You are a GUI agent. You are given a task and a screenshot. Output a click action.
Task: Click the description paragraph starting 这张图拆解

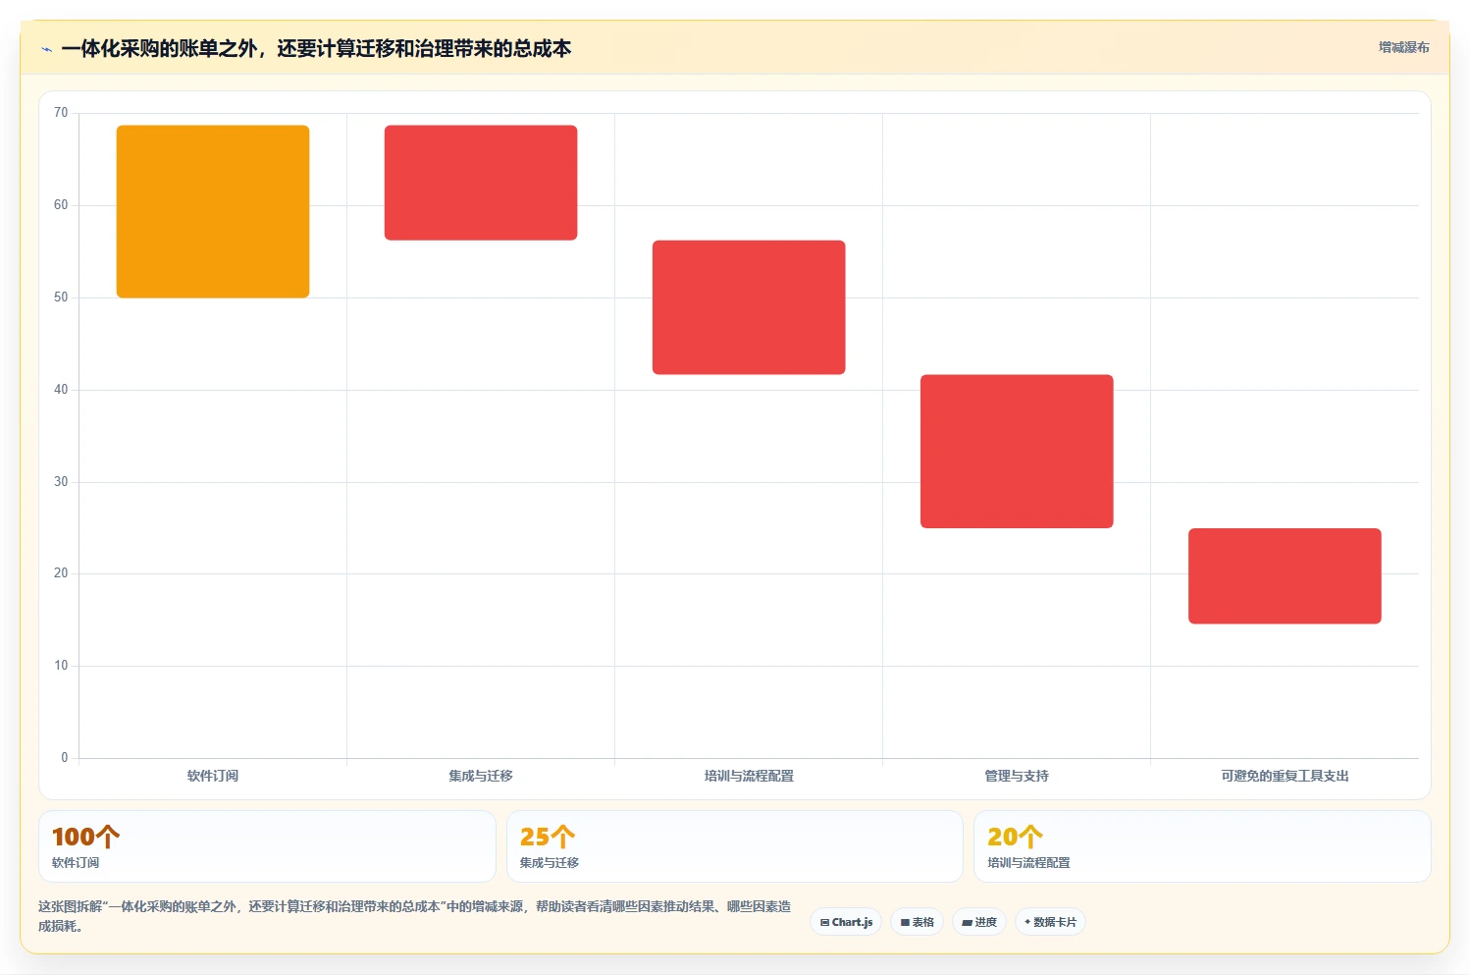tap(414, 916)
